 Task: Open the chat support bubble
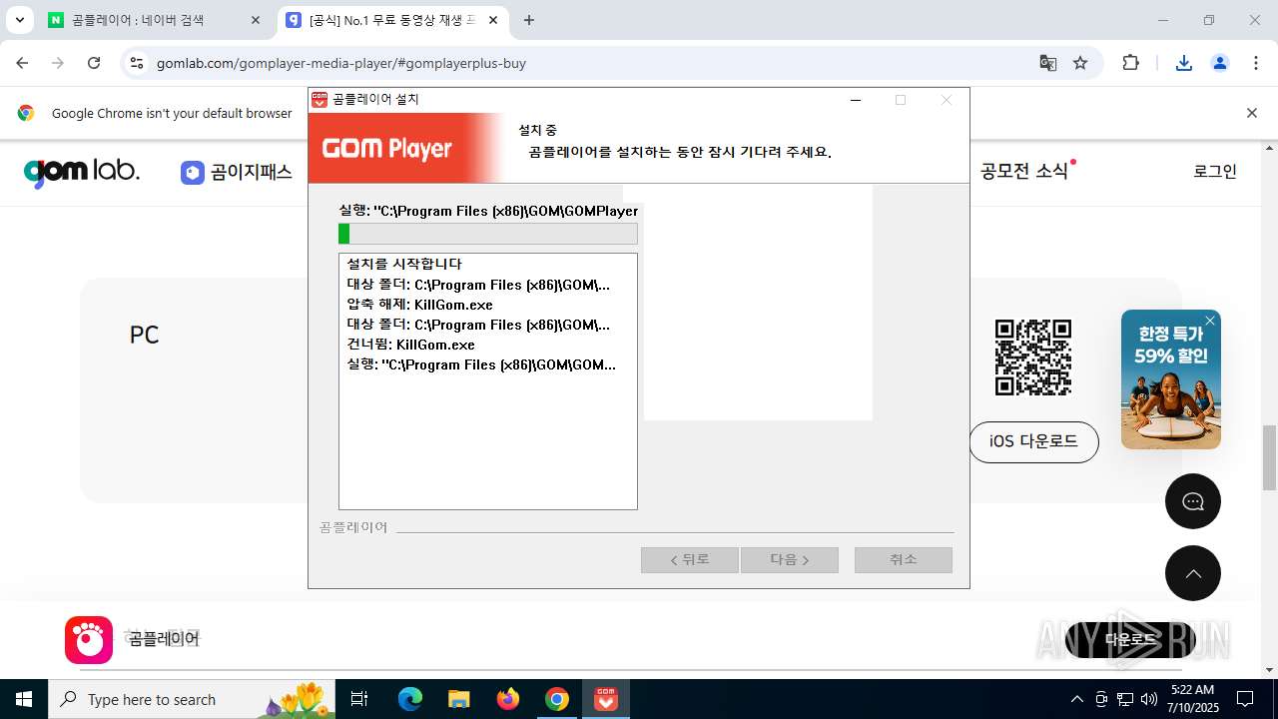point(1193,501)
